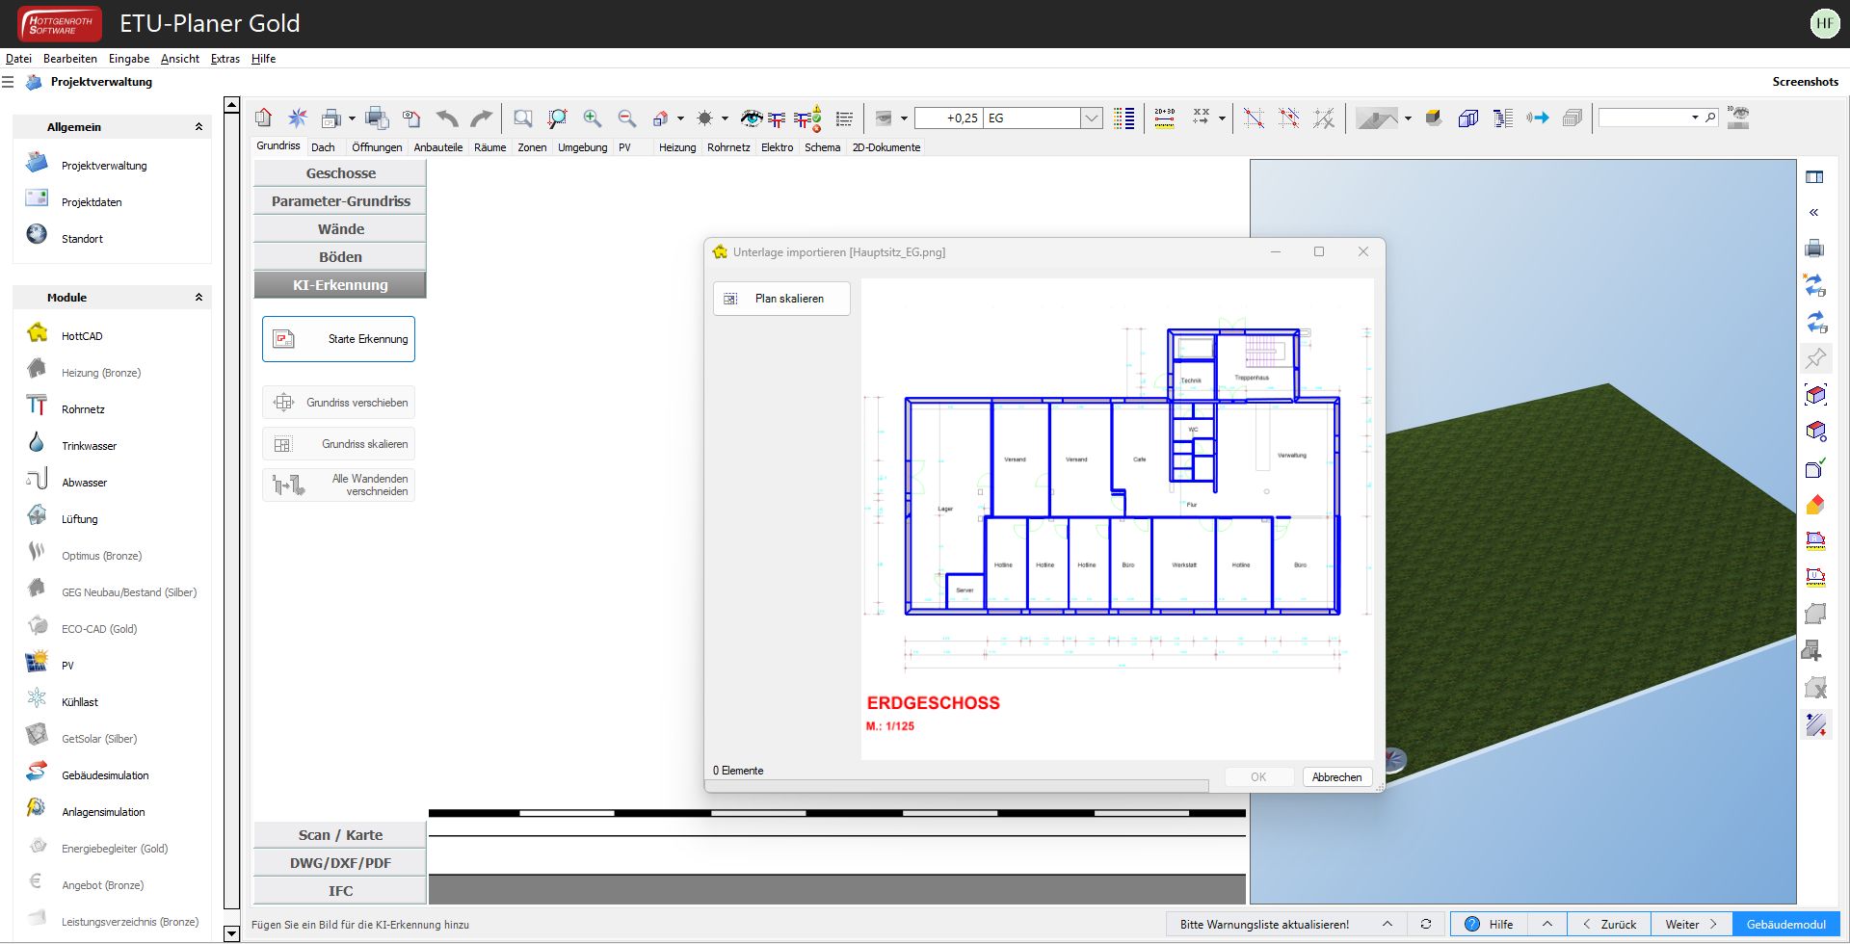Go back with the Zurück button
Screen dimensions: 1850x944
coord(1609,925)
